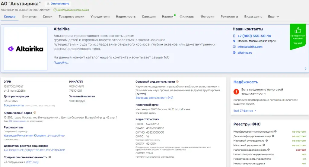Open Все виды деятельности (40) link
This screenshot has height=167, width=309.
(154, 98)
